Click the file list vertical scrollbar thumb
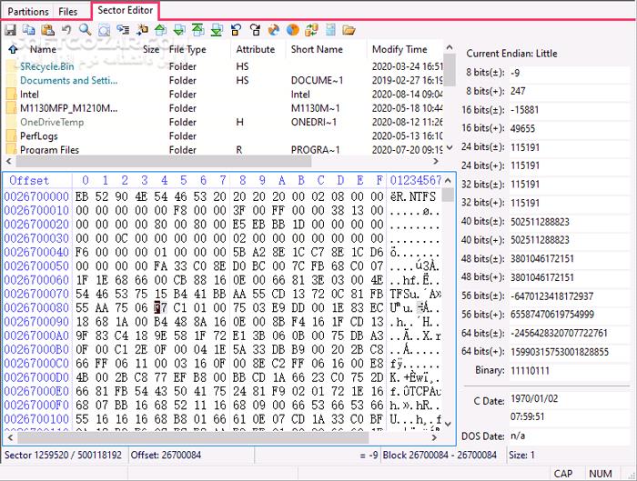 [450, 70]
